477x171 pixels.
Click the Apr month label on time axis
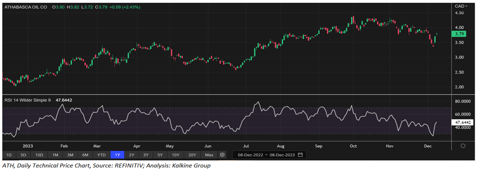pyautogui.click(x=137, y=146)
